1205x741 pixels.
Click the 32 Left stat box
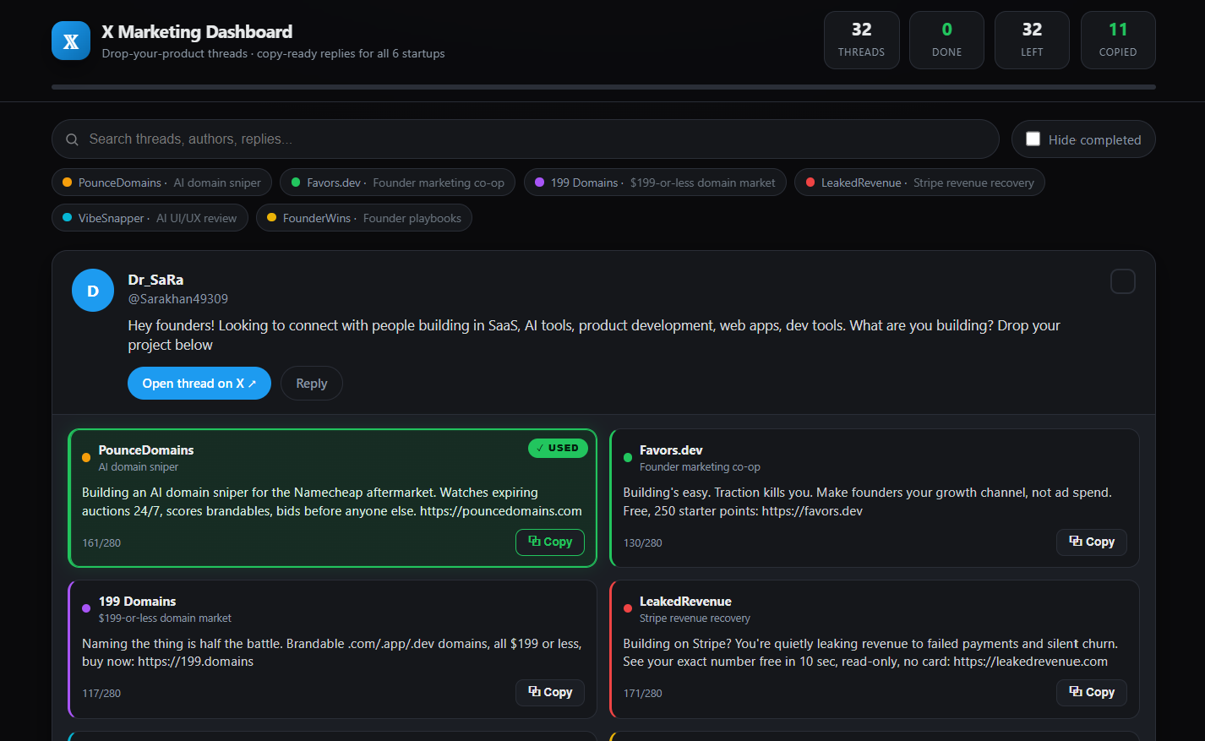[1032, 40]
